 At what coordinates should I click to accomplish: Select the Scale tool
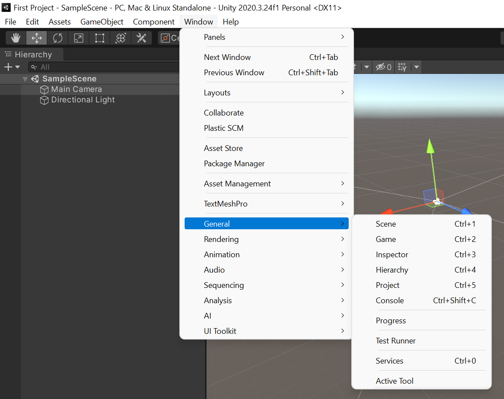coord(78,38)
